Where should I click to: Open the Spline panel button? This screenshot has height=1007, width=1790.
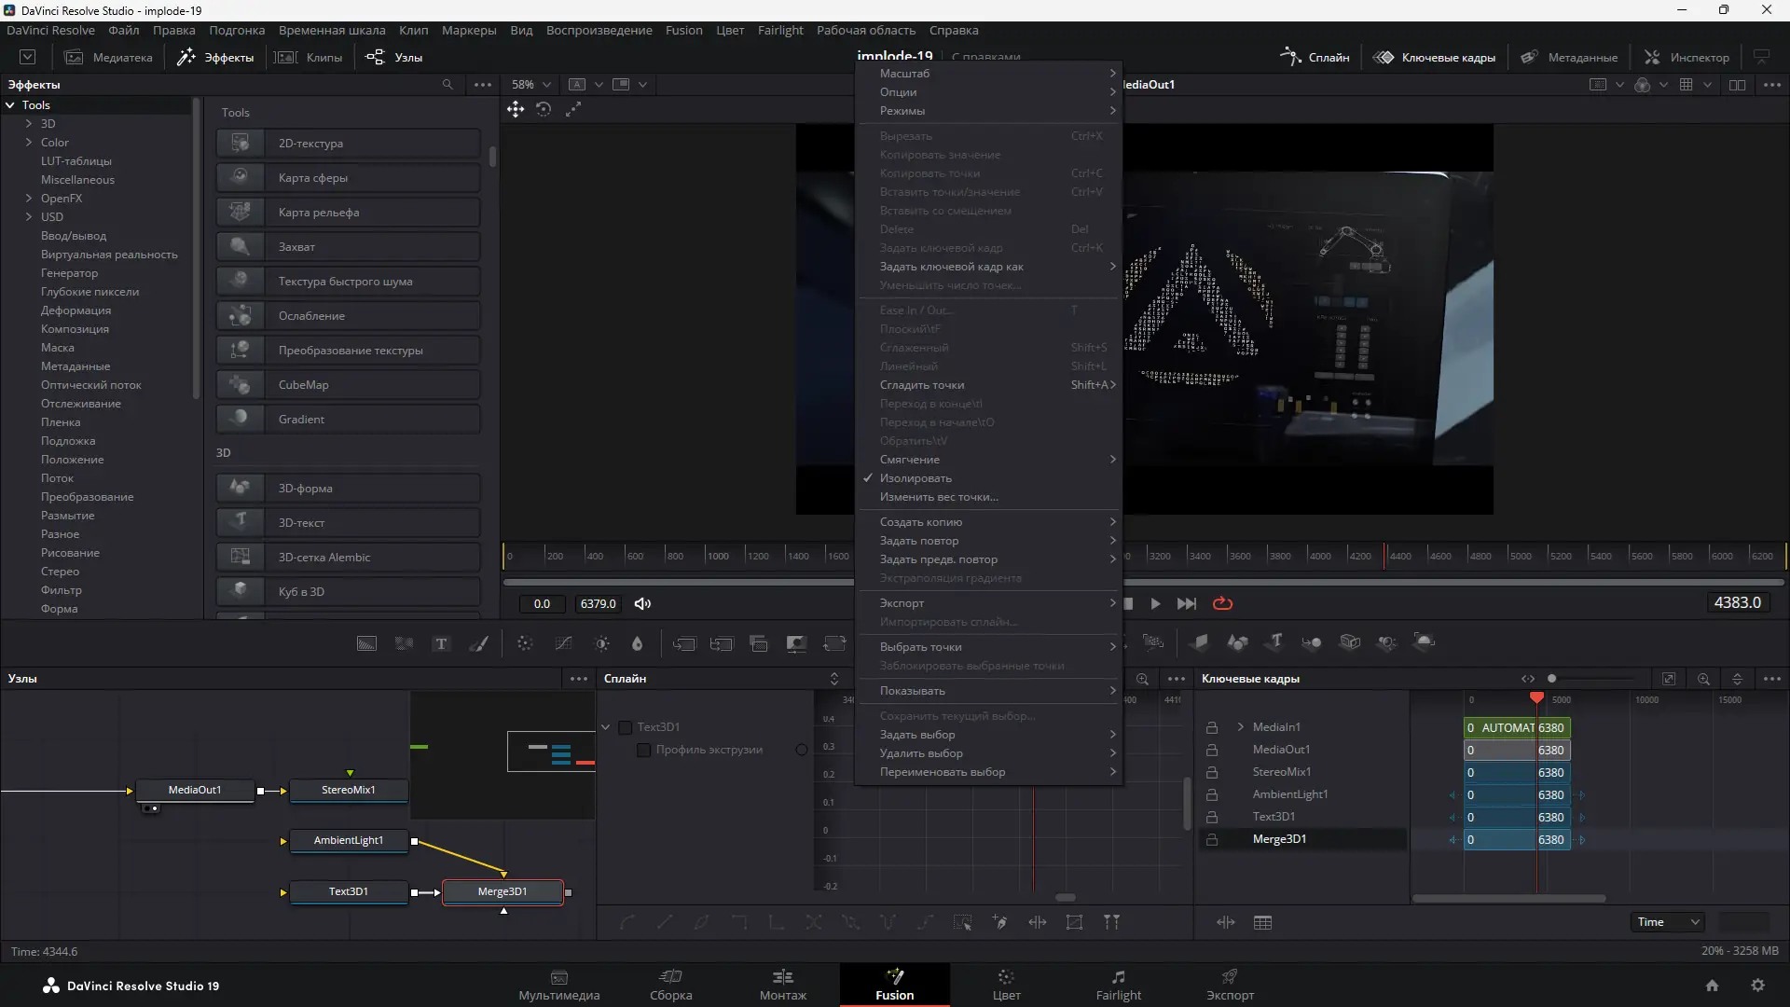pos(1315,58)
